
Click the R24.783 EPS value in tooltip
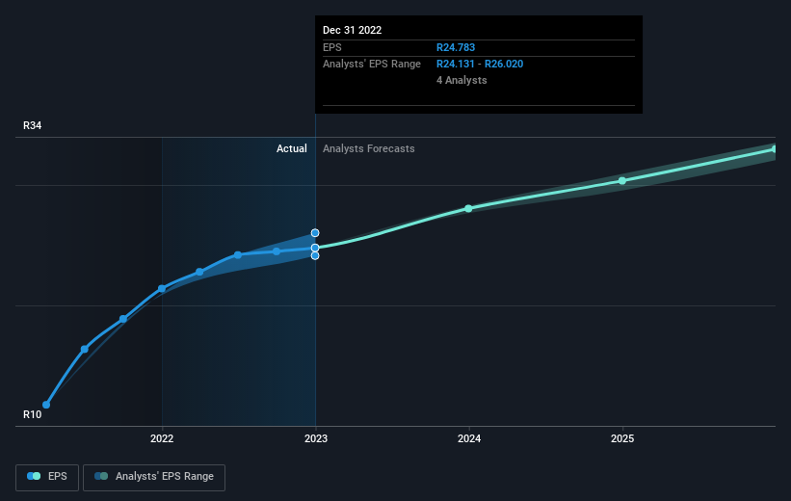coord(456,47)
